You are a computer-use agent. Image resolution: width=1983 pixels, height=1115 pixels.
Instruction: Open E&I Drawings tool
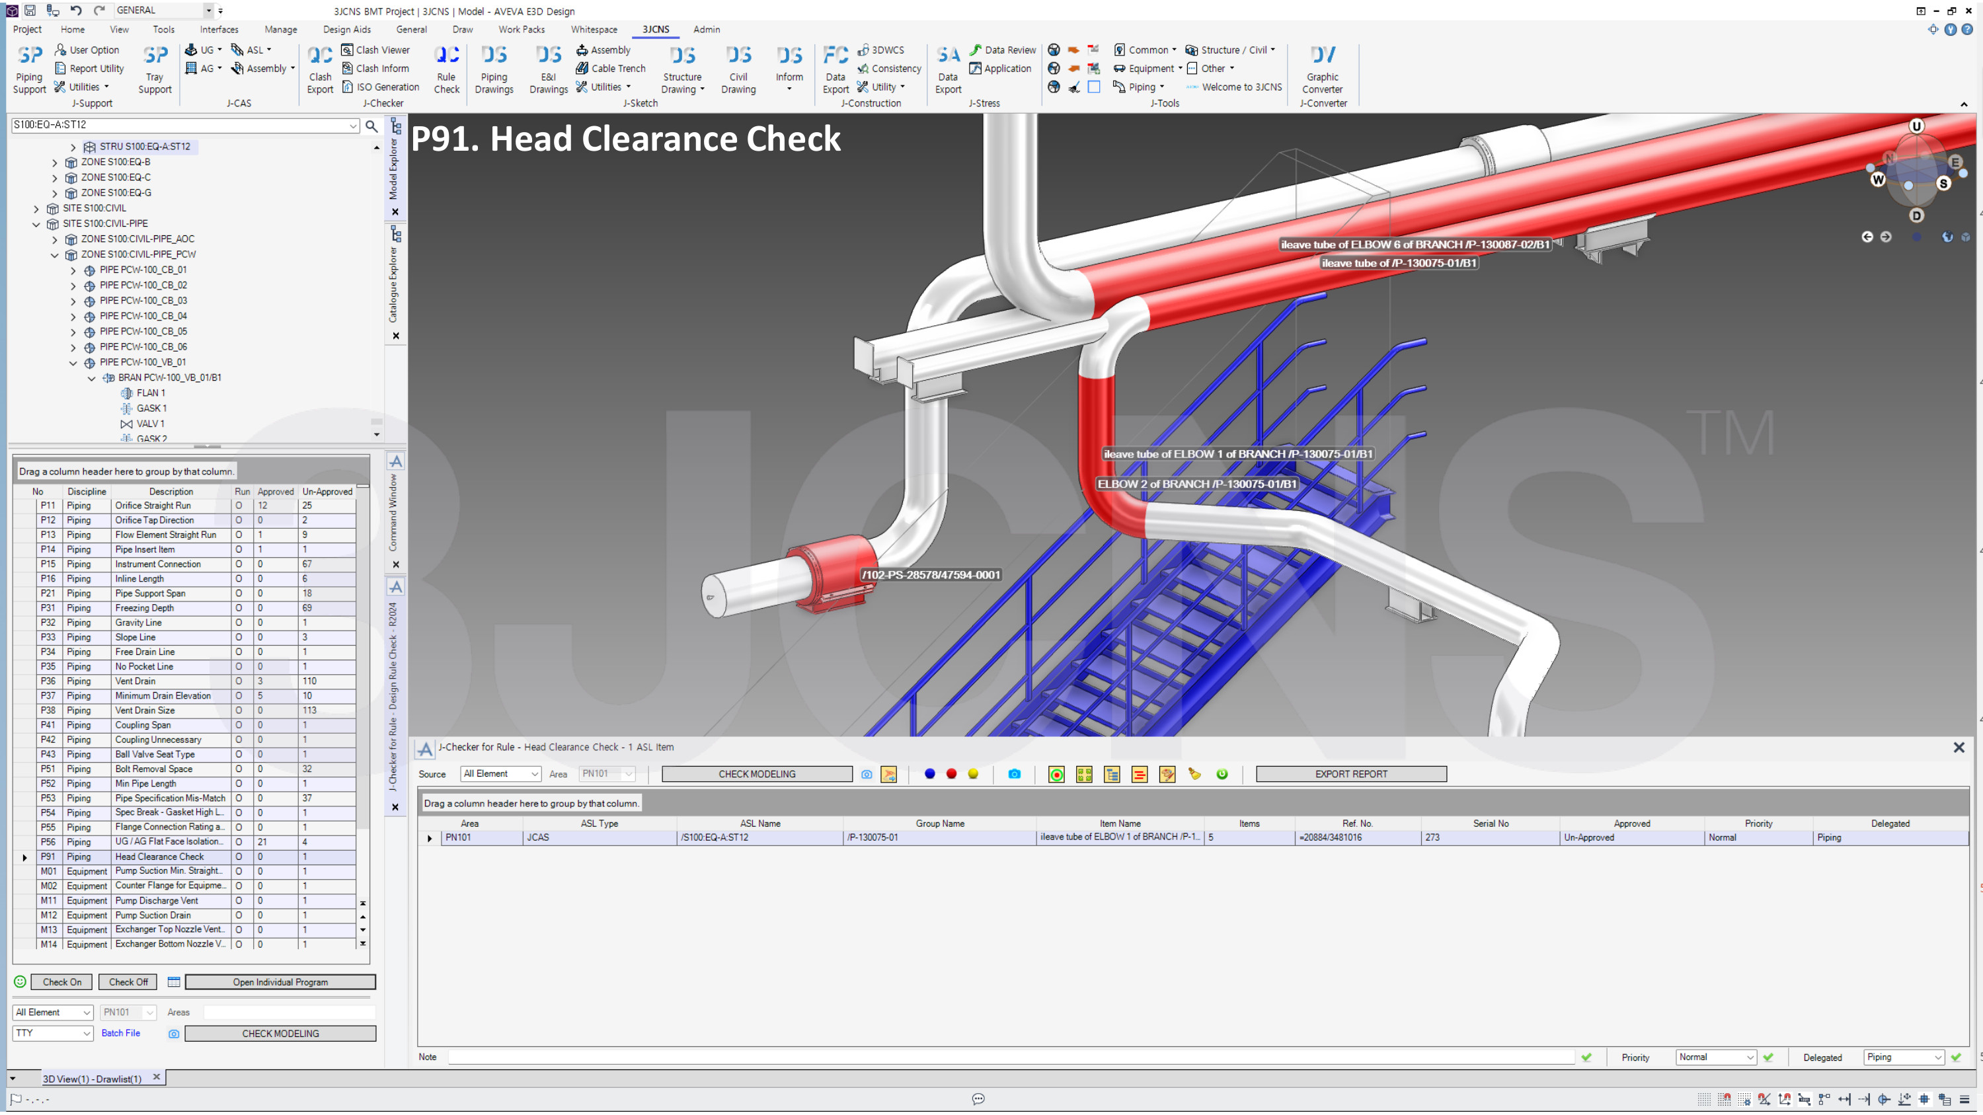(x=548, y=69)
